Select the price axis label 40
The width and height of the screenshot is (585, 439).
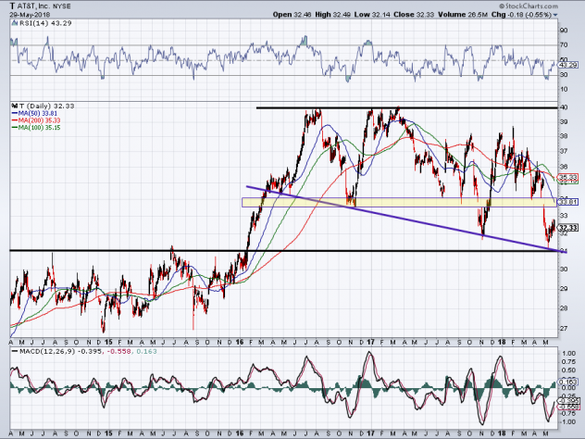click(564, 107)
